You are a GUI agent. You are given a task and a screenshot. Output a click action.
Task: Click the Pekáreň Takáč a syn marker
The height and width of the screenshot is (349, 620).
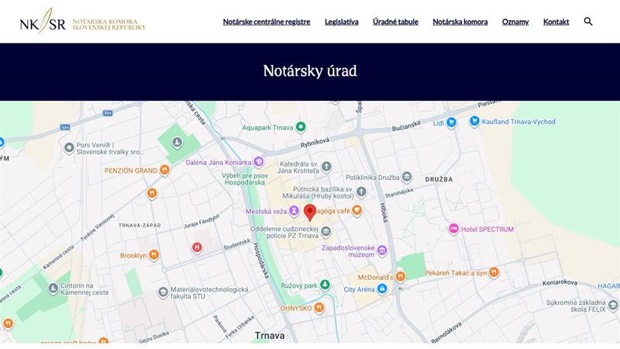tap(494, 272)
